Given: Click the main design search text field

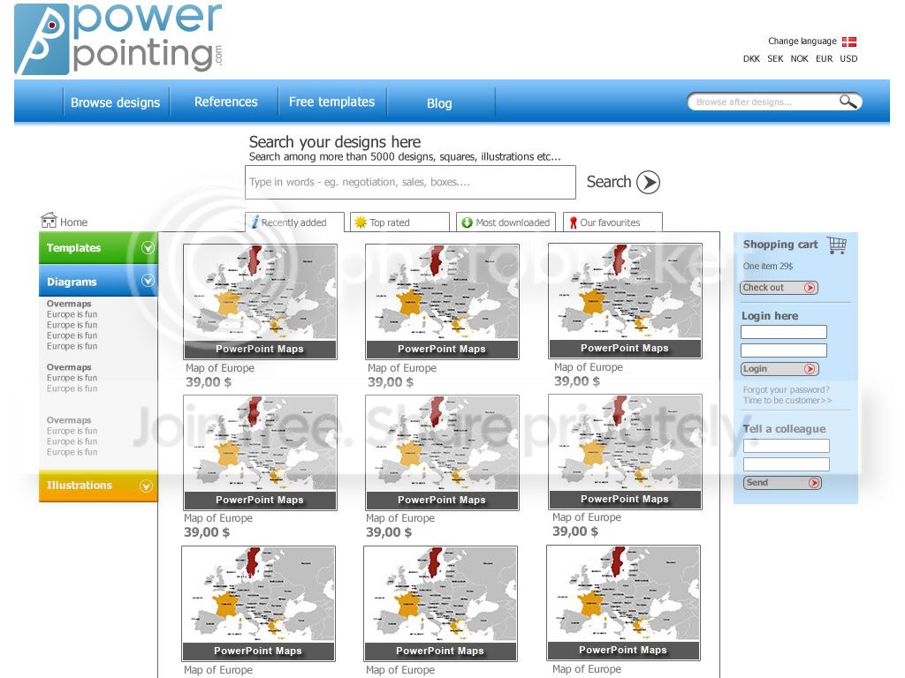Looking at the screenshot, I should (x=410, y=182).
